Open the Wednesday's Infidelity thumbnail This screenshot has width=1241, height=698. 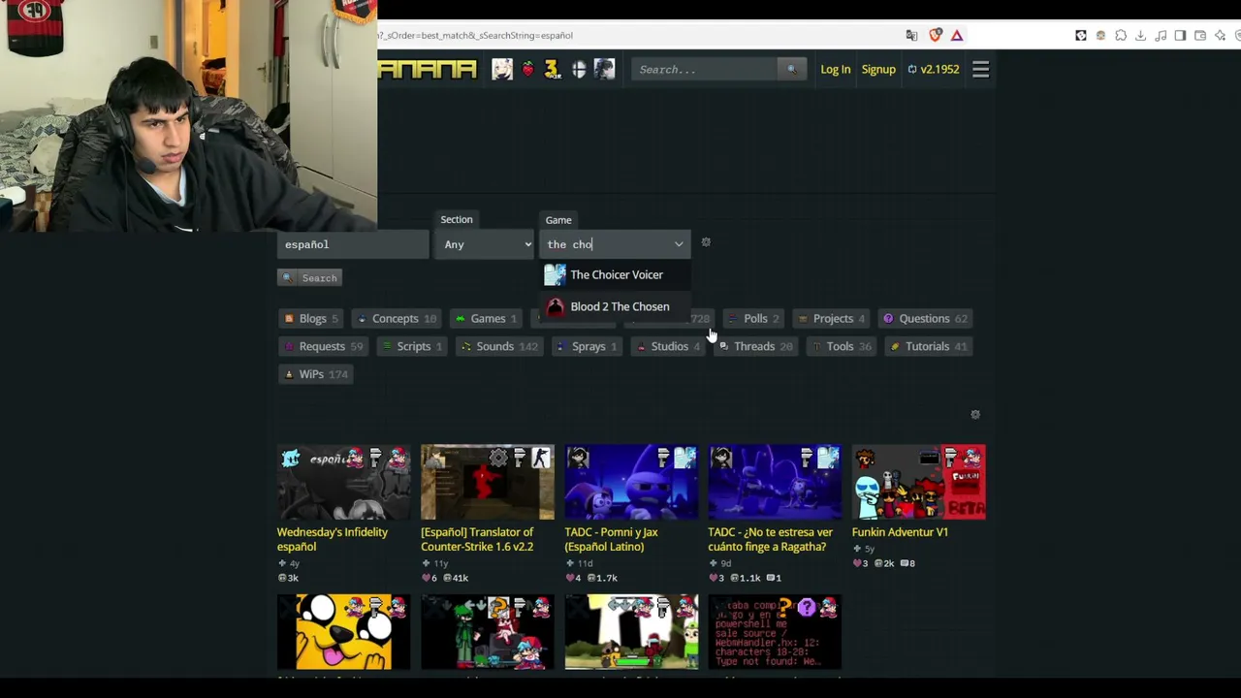tap(343, 482)
